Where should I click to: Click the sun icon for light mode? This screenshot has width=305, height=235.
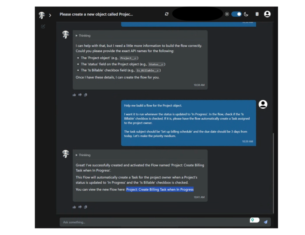[x=227, y=14]
